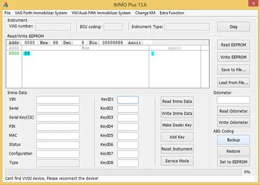The image size is (260, 185).
Task: Focus the KeyID1 field
Action: [x=128, y=100]
